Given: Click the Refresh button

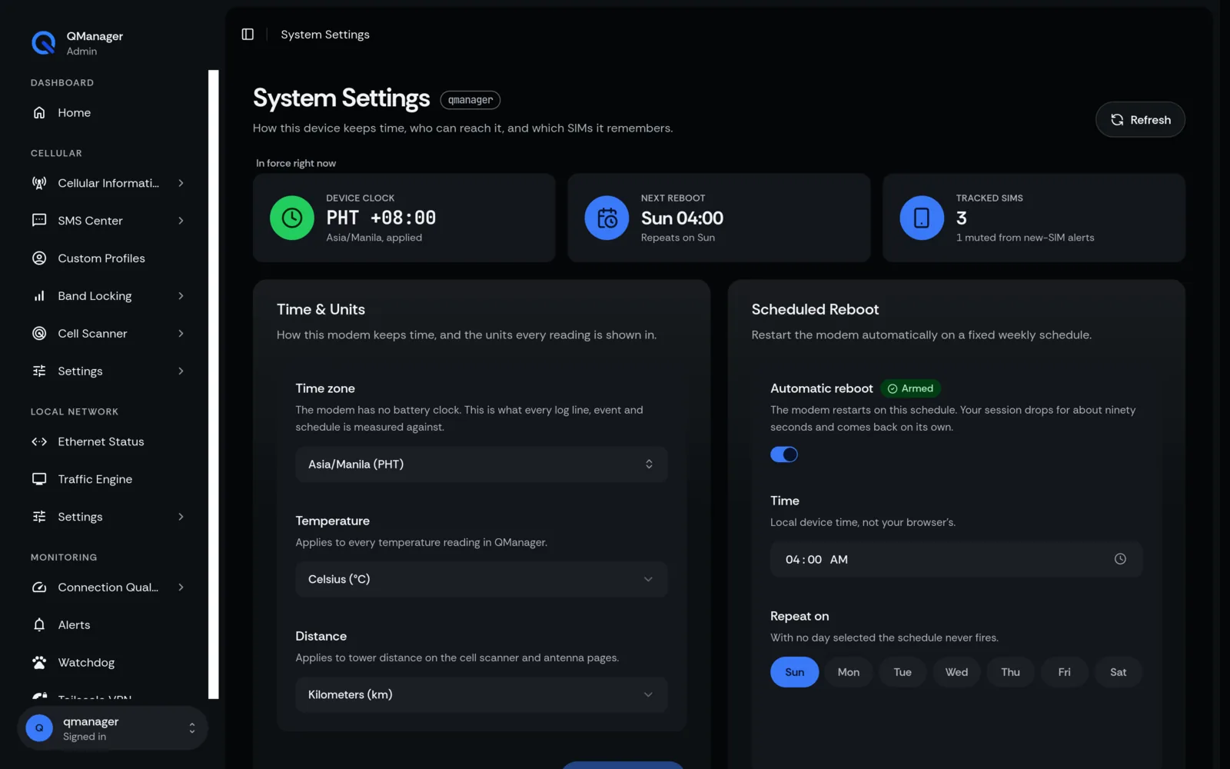Looking at the screenshot, I should click(x=1140, y=120).
